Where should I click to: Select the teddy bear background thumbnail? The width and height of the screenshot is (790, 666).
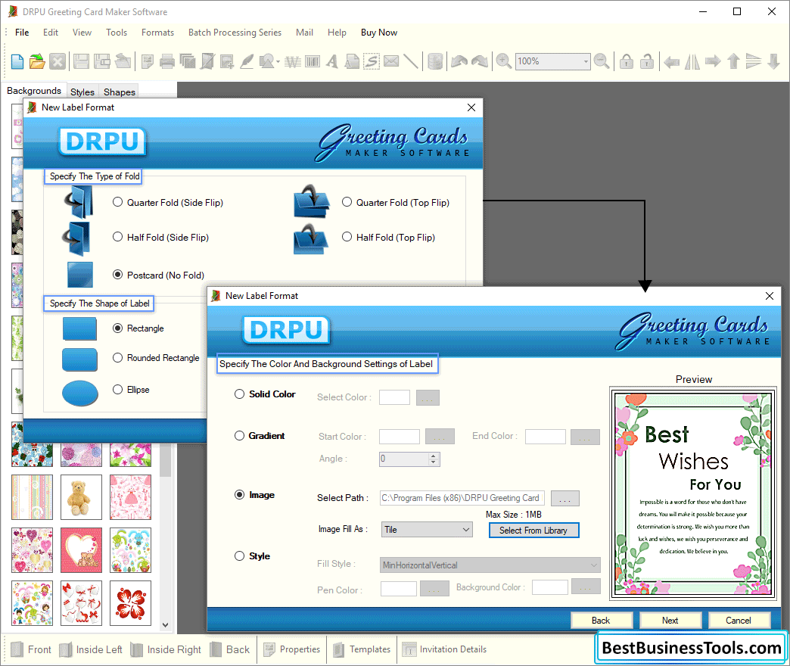pyautogui.click(x=81, y=497)
